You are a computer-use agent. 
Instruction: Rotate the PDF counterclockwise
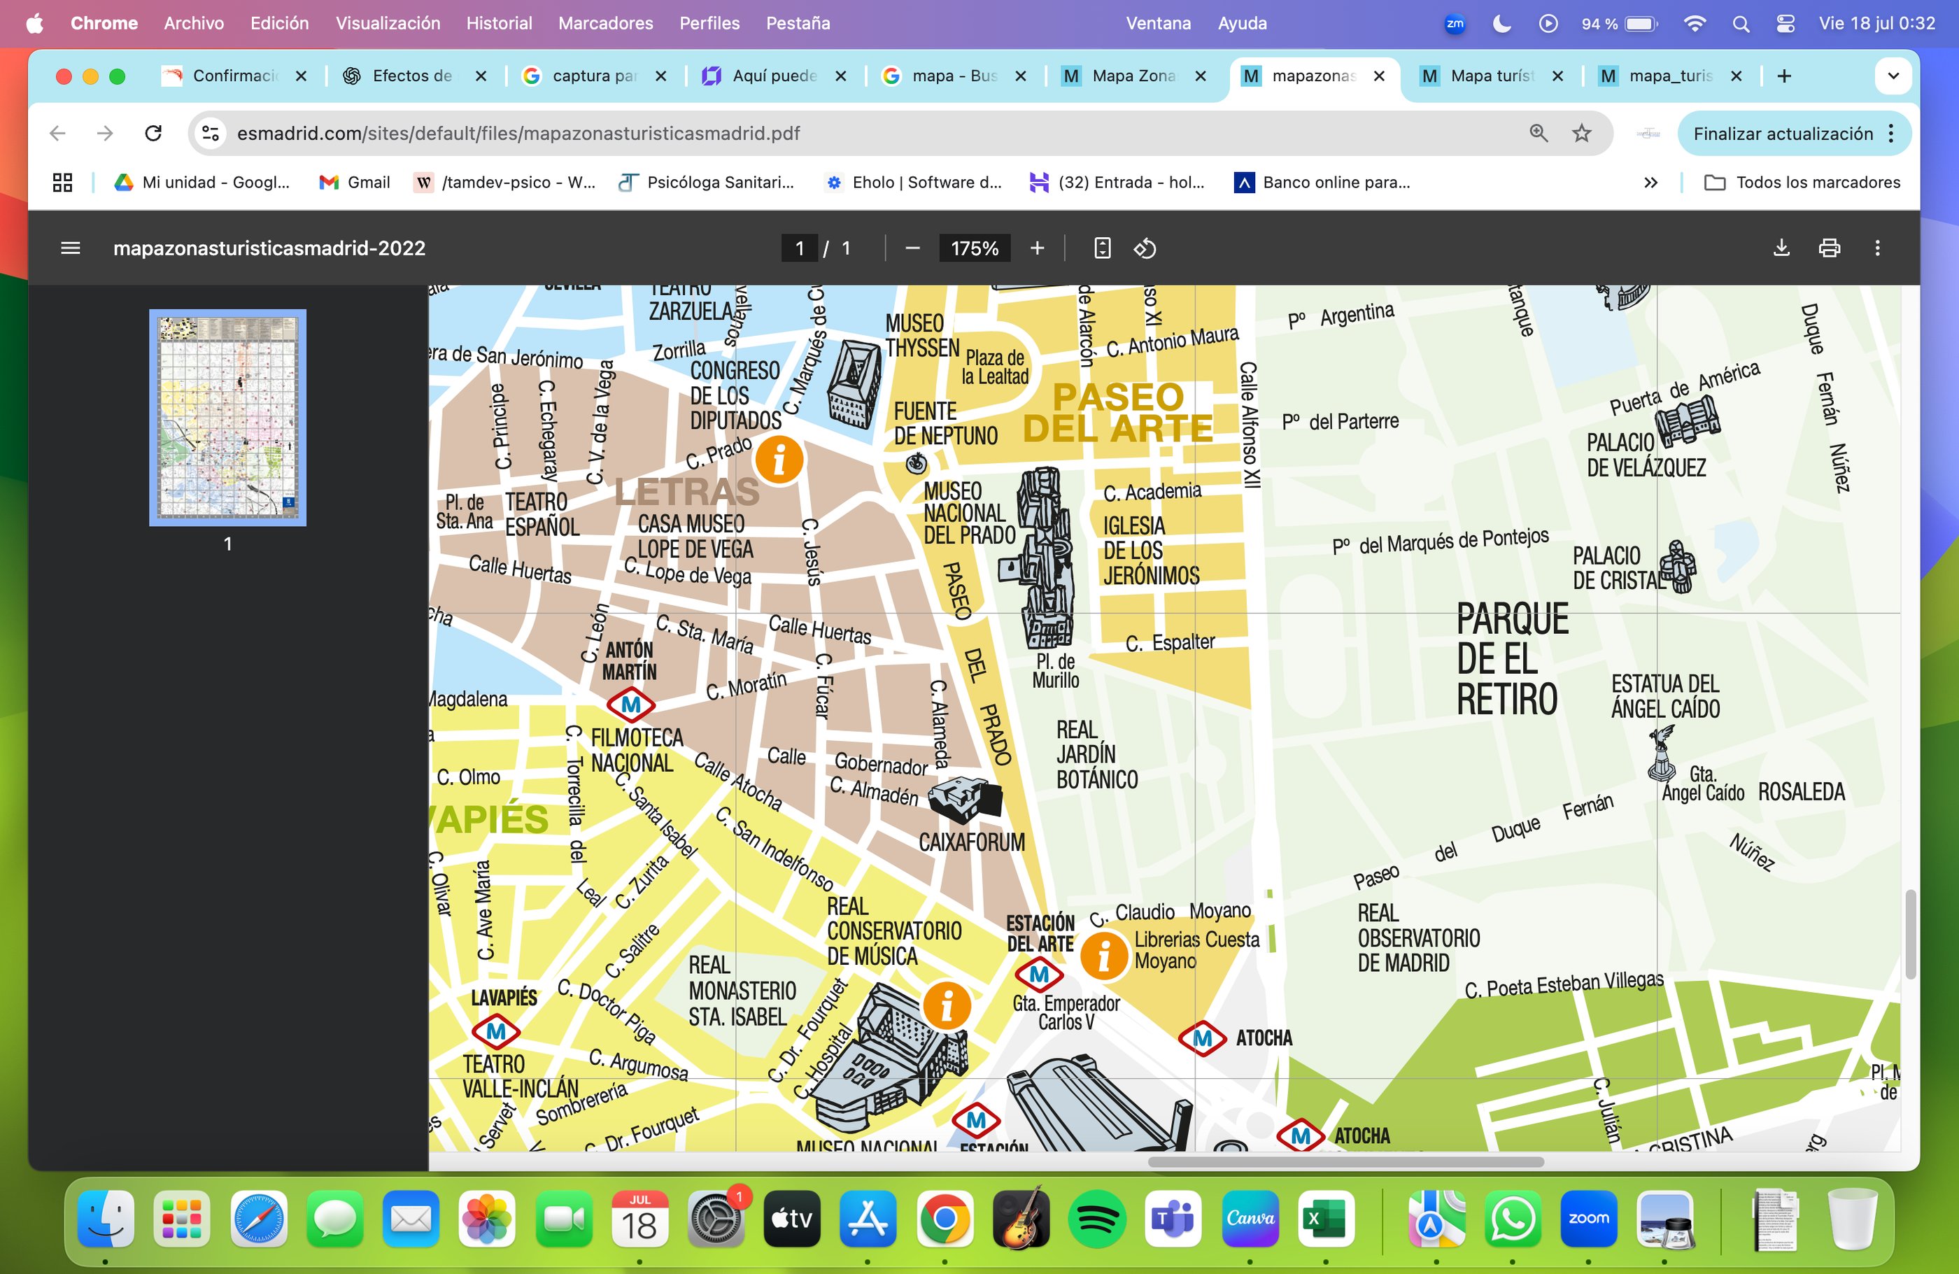(x=1145, y=248)
